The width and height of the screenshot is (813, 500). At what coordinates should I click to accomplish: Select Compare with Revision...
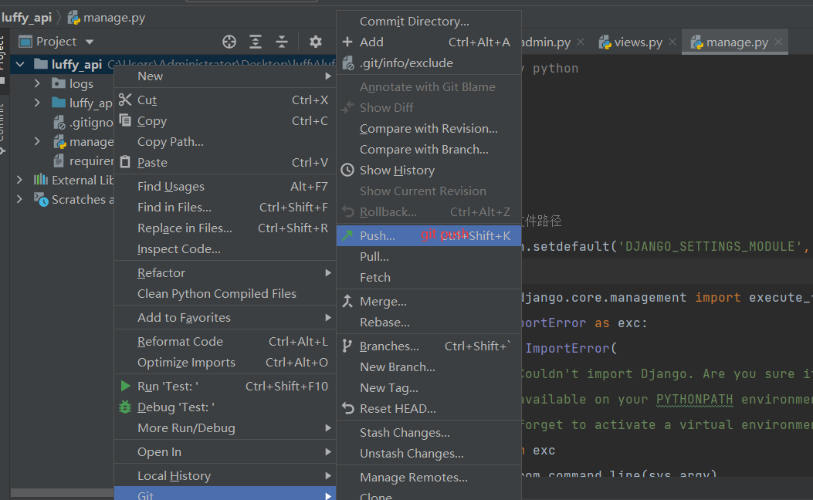tap(429, 129)
